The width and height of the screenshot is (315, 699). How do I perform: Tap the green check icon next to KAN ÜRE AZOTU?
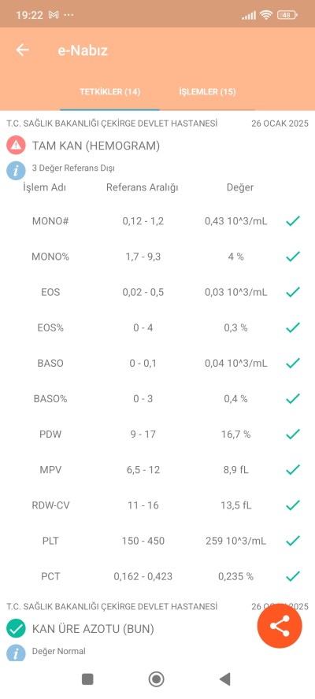point(16,629)
